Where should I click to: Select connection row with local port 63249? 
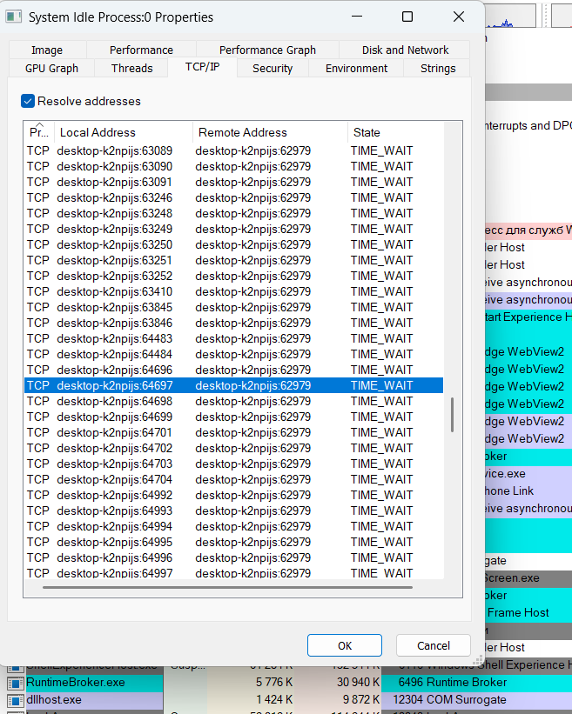(234, 229)
